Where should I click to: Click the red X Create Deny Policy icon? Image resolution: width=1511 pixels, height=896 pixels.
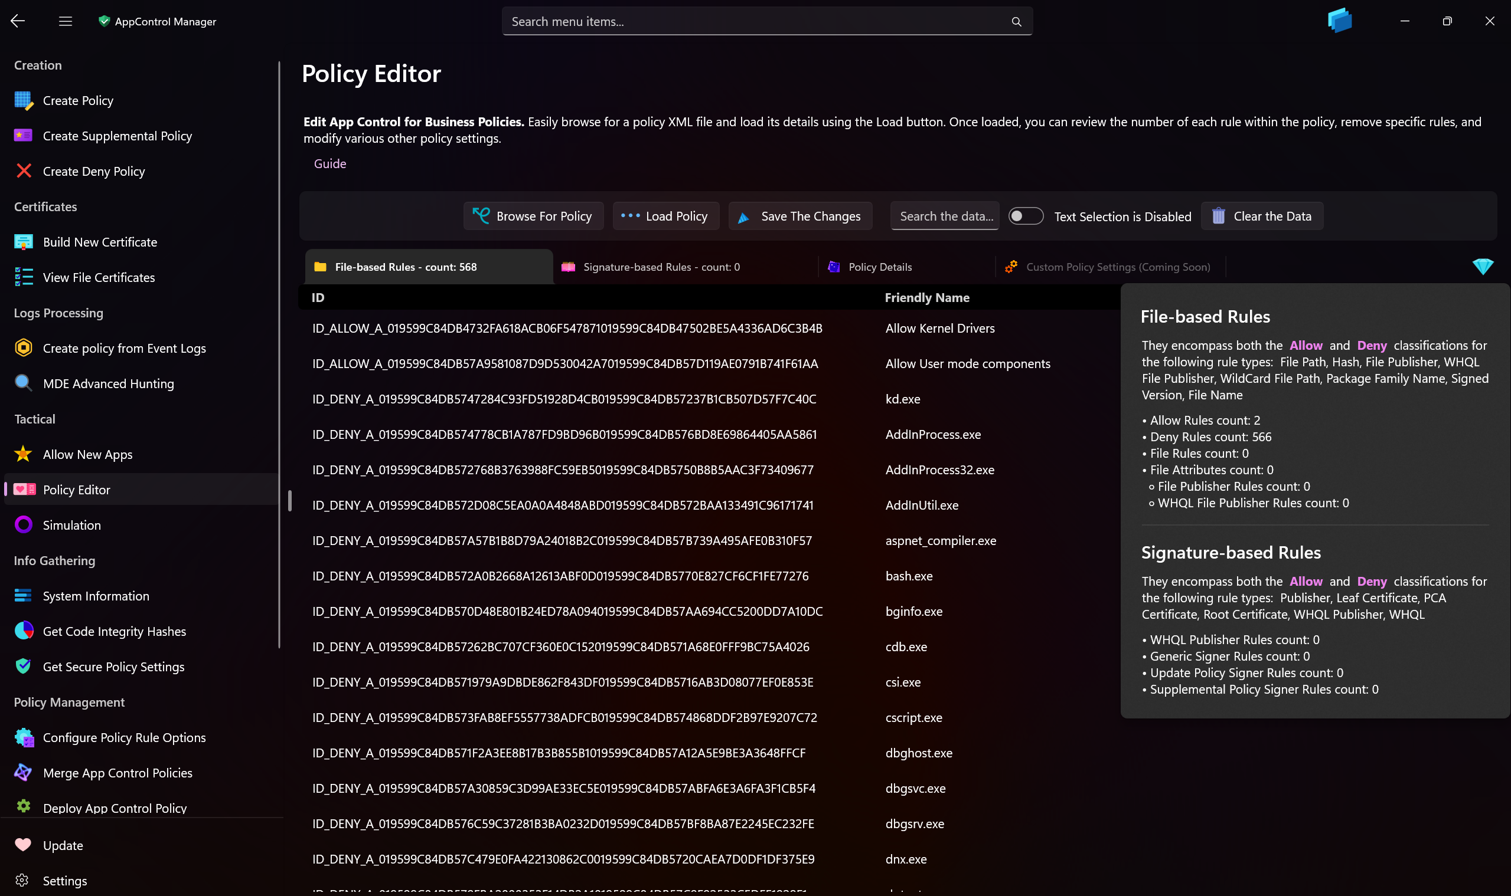tap(24, 171)
